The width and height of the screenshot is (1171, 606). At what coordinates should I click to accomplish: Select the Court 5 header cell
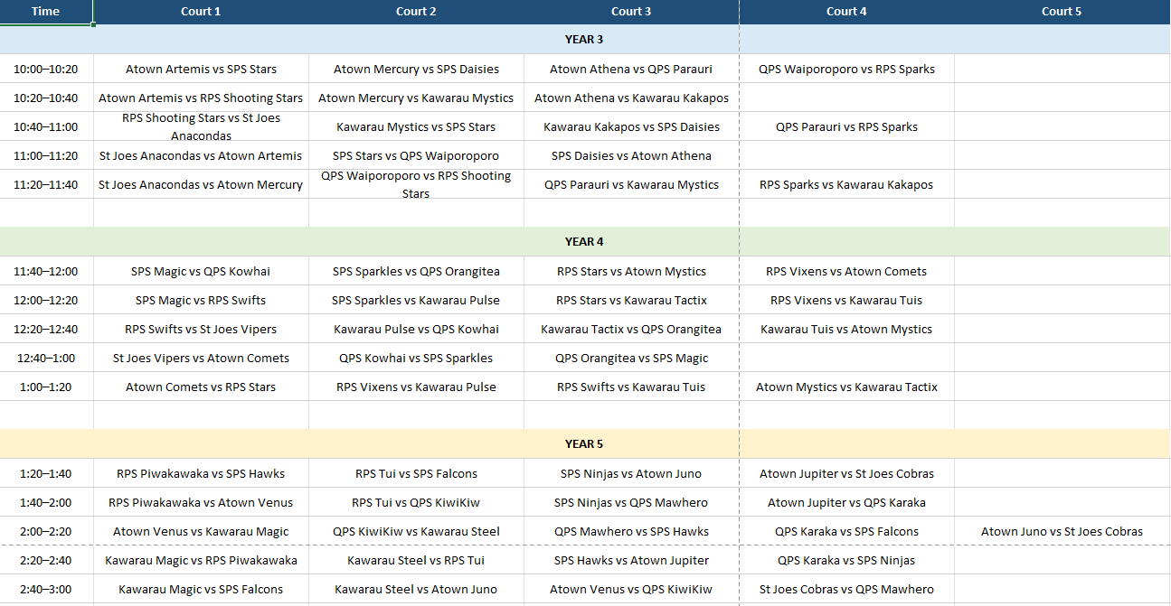click(x=1062, y=12)
